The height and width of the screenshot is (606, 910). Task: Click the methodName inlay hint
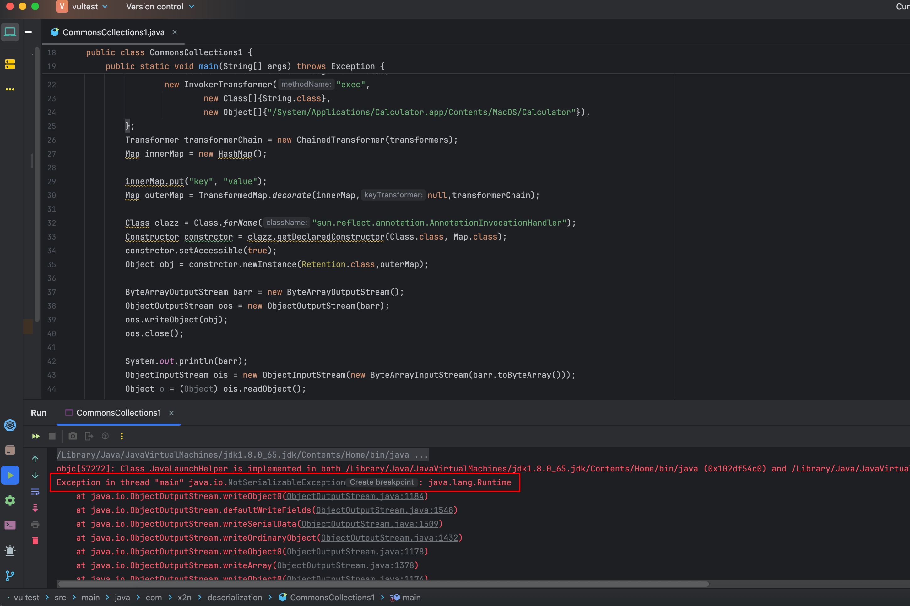click(x=306, y=84)
